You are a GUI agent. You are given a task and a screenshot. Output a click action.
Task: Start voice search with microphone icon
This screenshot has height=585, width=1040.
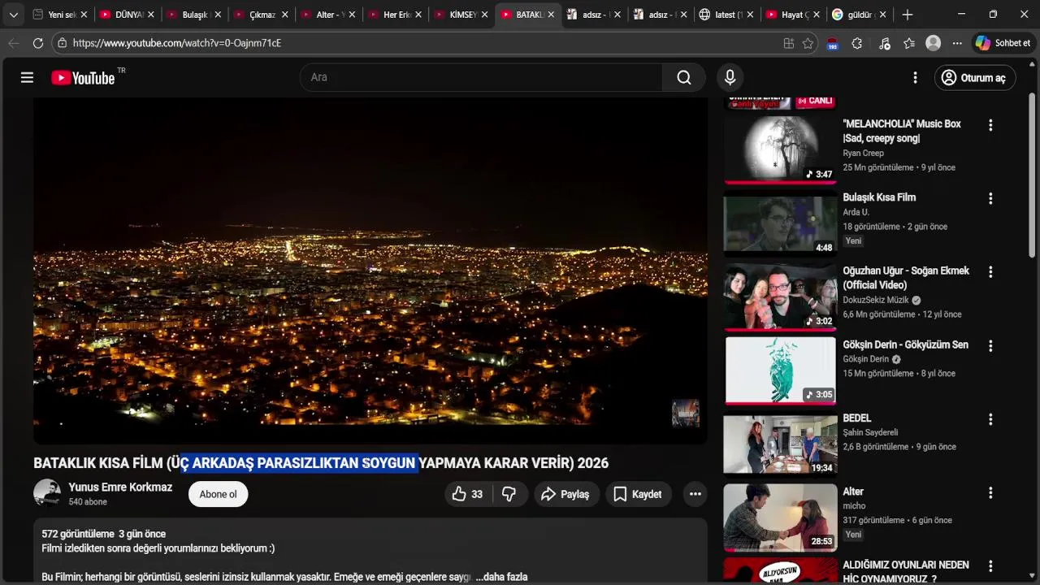(x=730, y=77)
